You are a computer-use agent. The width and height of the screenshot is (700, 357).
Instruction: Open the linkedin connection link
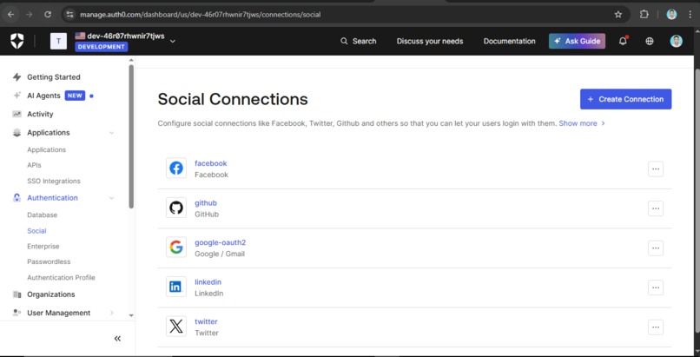click(x=208, y=282)
